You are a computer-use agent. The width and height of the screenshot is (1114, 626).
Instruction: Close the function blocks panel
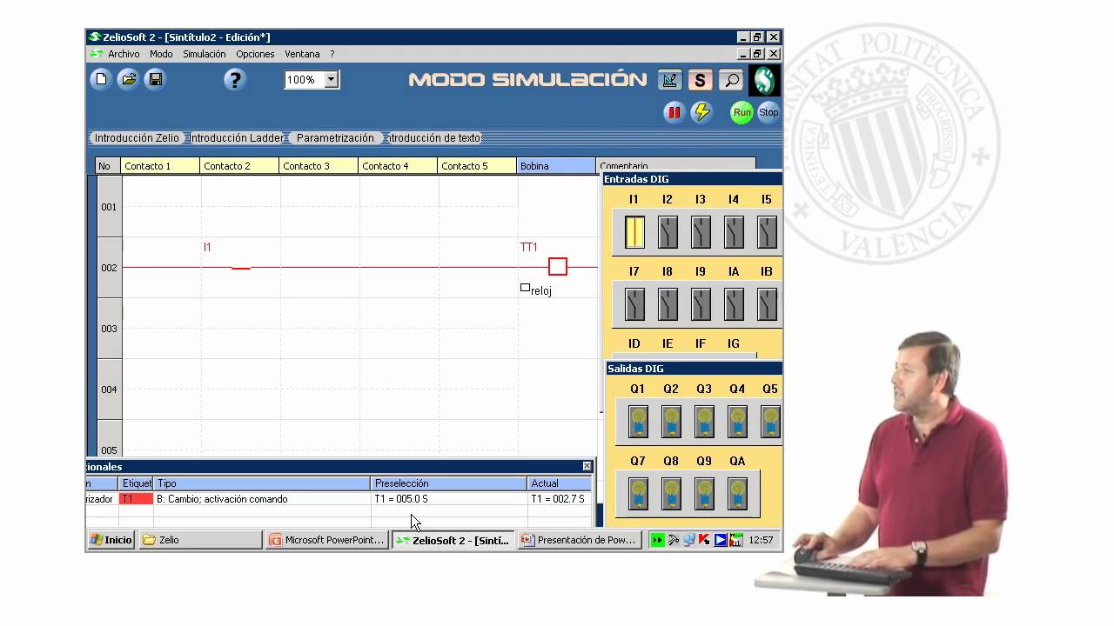coord(587,467)
